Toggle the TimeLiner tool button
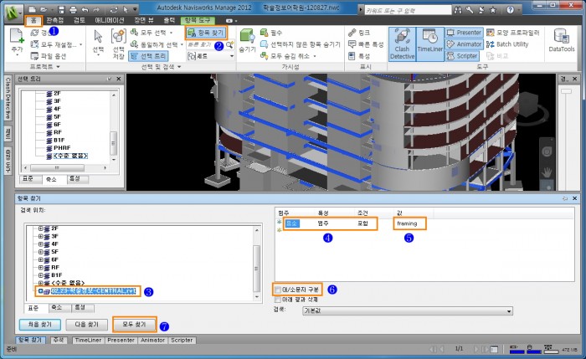This screenshot has height=359, width=586. click(430, 45)
